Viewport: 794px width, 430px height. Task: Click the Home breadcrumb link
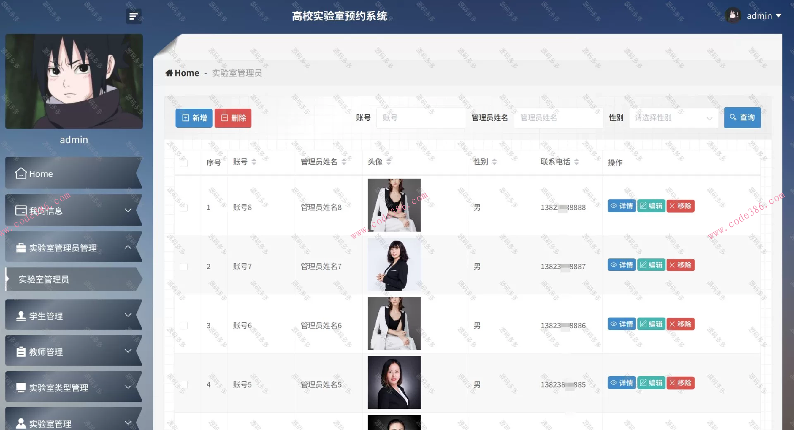[x=182, y=73]
